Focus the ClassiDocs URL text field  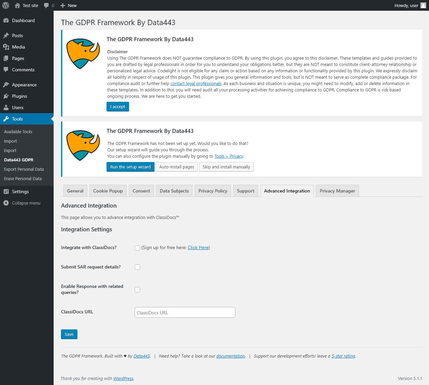185,312
